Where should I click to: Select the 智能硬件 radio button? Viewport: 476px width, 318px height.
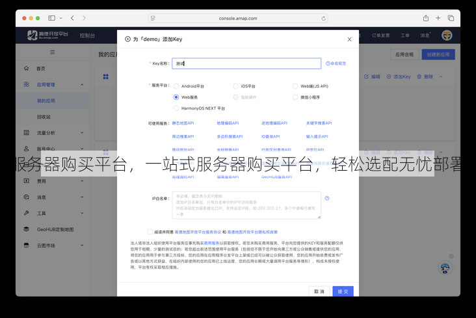pyautogui.click(x=235, y=97)
